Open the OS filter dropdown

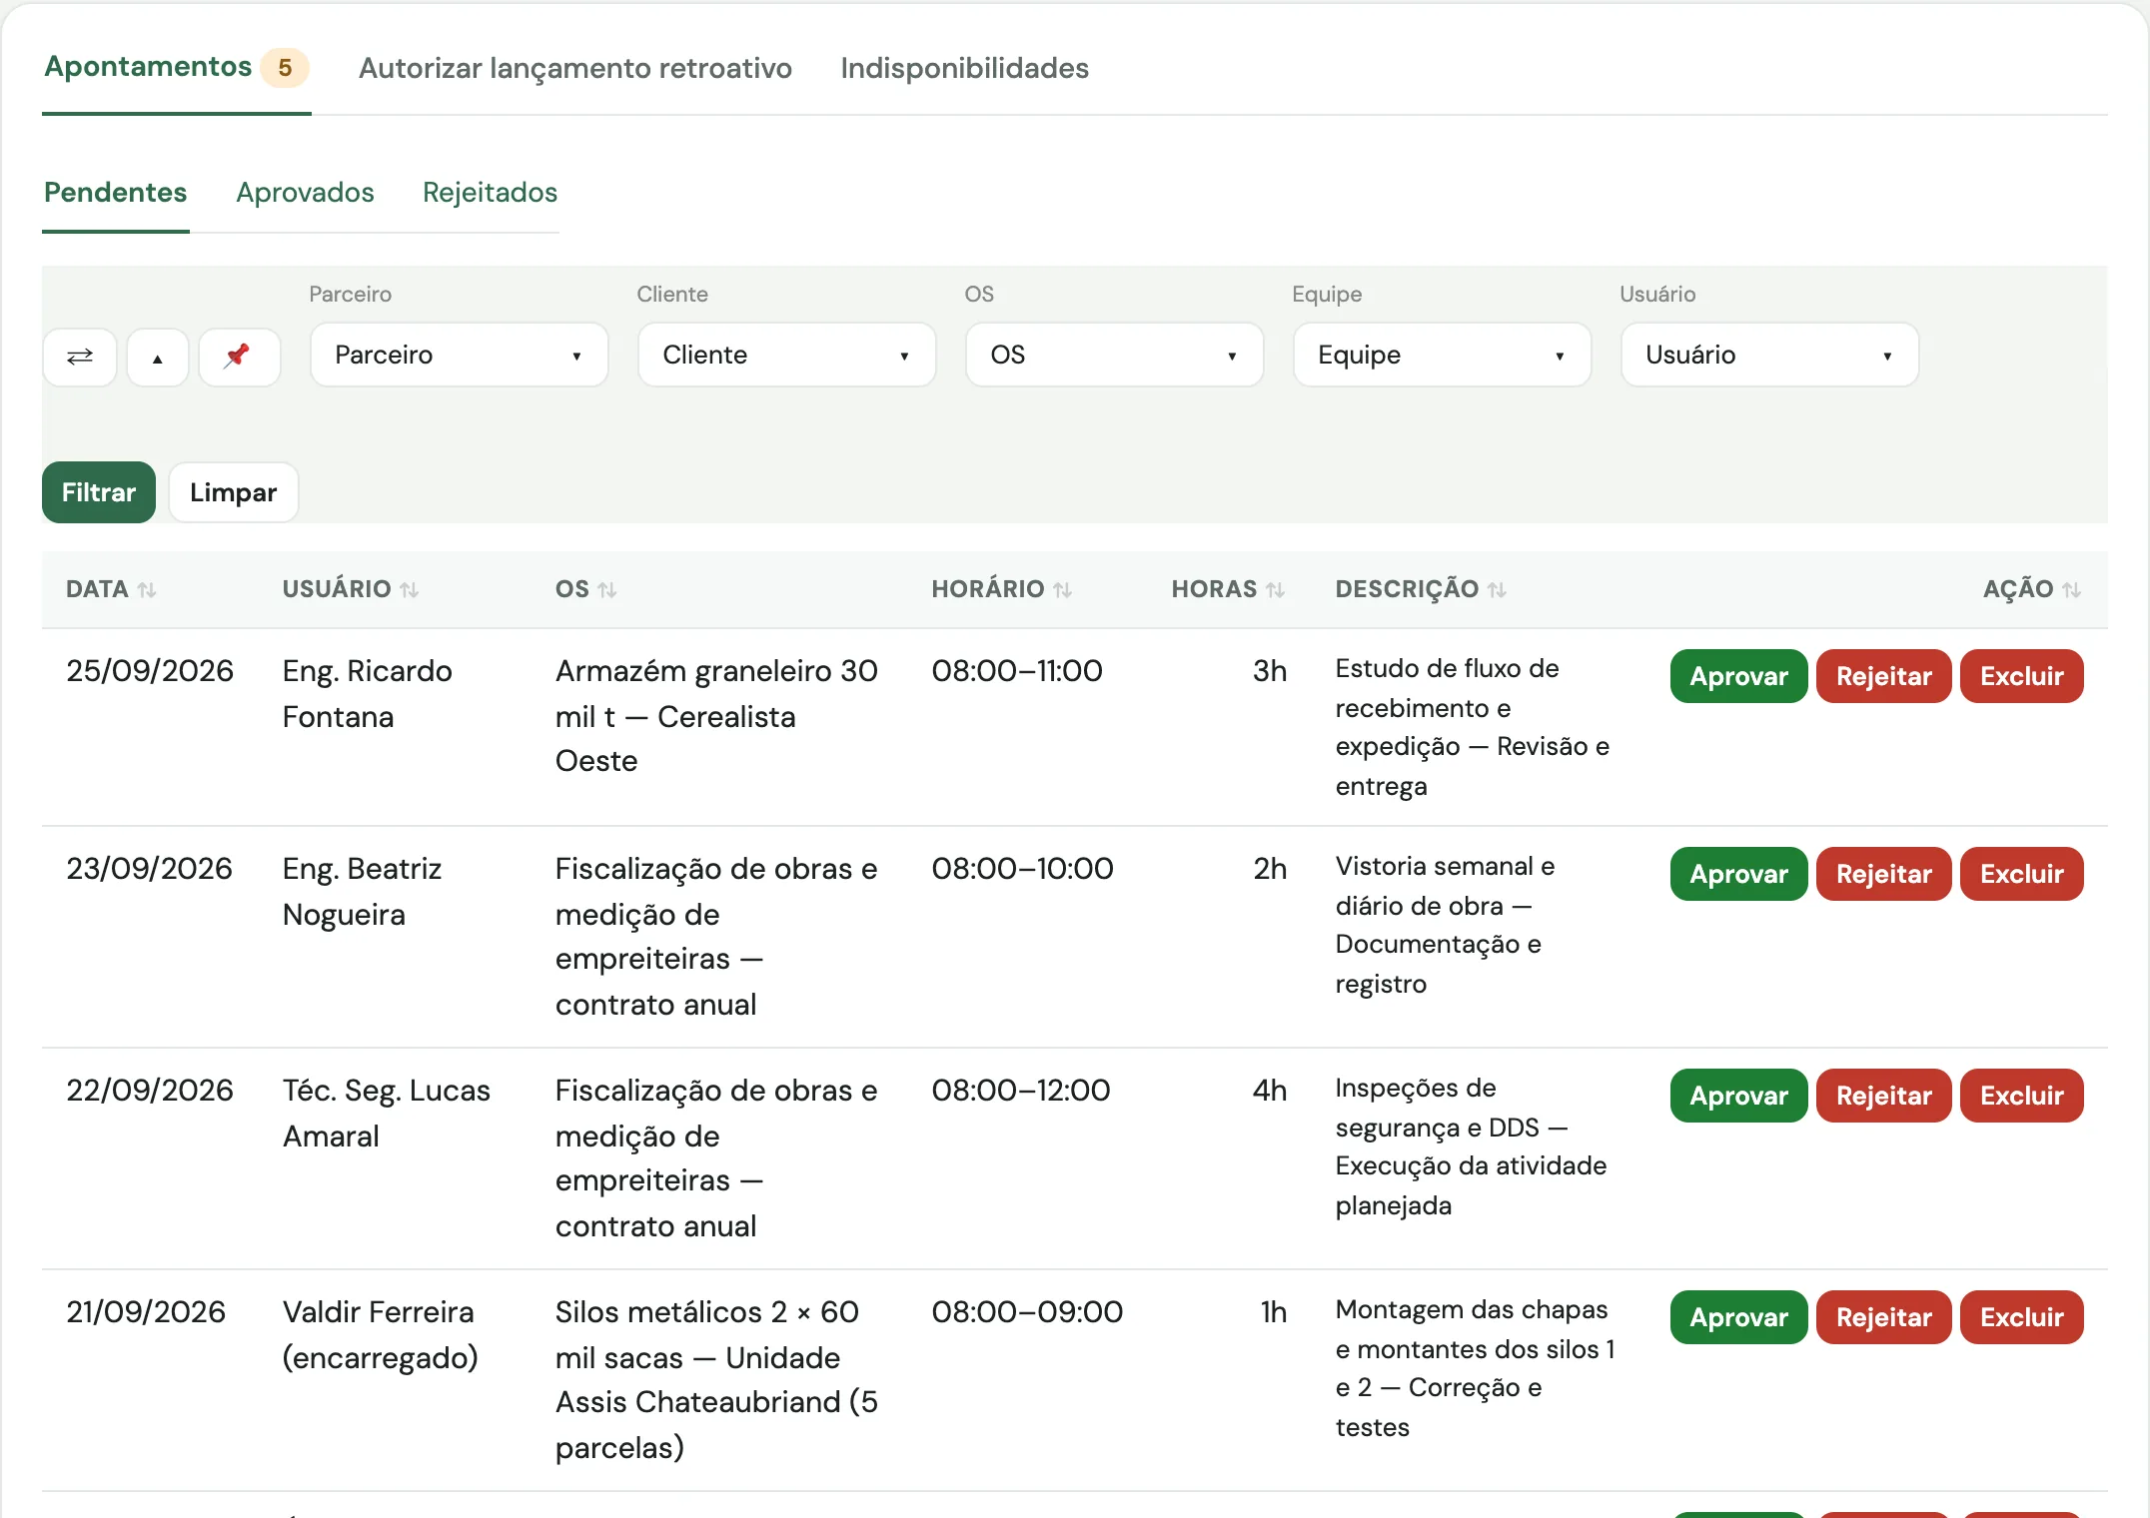coord(1115,355)
